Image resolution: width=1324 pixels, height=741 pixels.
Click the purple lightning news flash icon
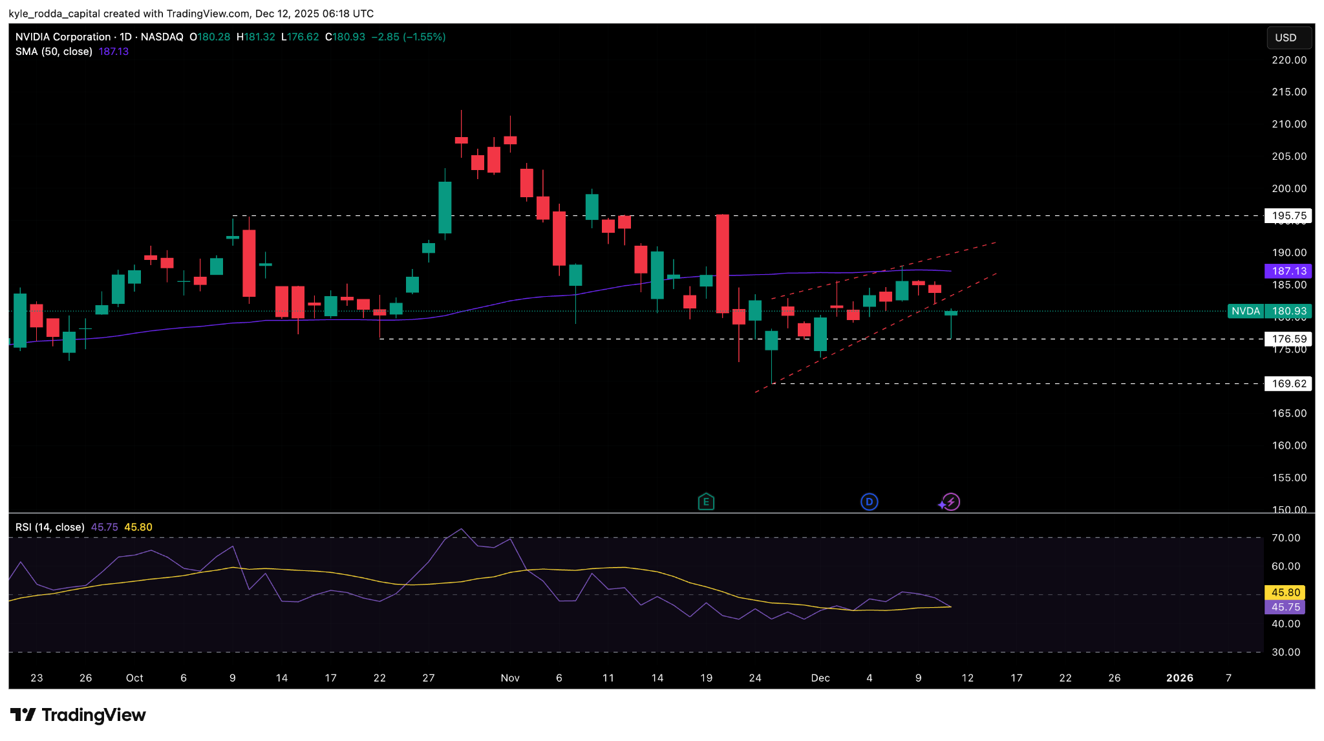click(x=950, y=502)
